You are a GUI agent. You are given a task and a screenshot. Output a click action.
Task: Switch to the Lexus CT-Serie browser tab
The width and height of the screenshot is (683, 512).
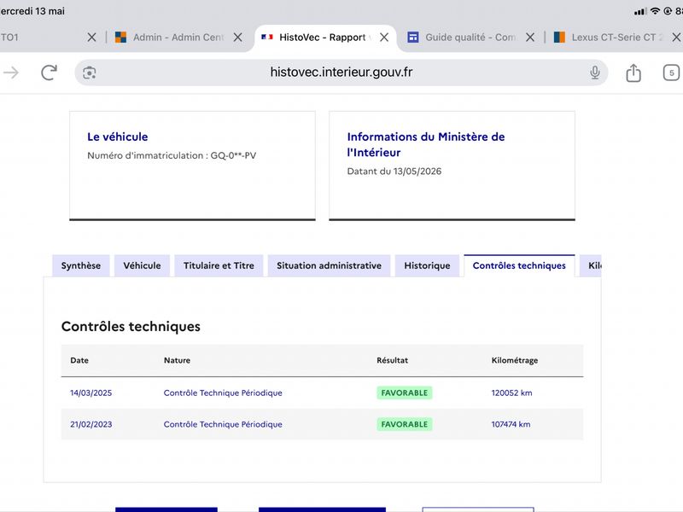click(x=610, y=38)
